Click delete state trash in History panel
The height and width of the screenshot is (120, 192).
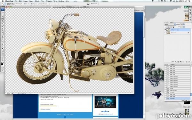(x=189, y=100)
